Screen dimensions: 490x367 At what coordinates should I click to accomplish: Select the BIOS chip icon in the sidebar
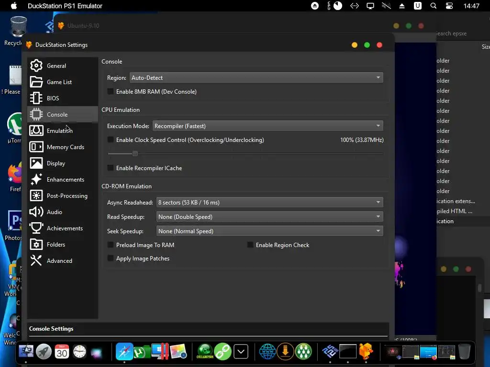coord(36,98)
